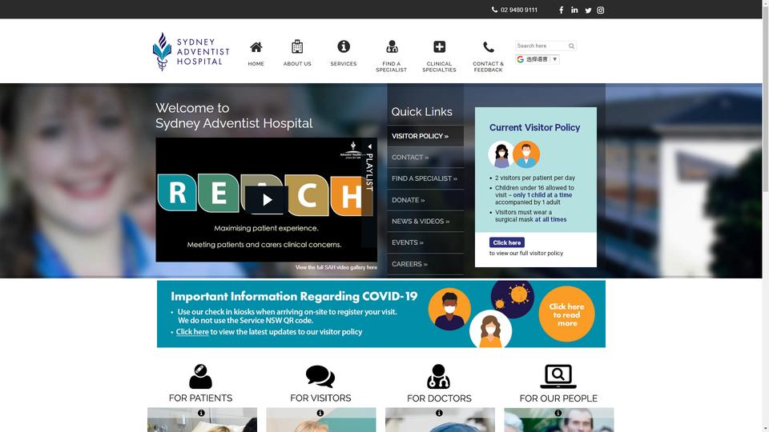Screen dimensions: 769x432
Task: Open 'View the full SAH video gallery here'
Action: 336,267
